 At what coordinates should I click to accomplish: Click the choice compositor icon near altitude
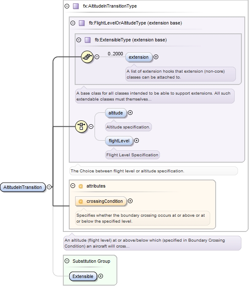(81, 126)
